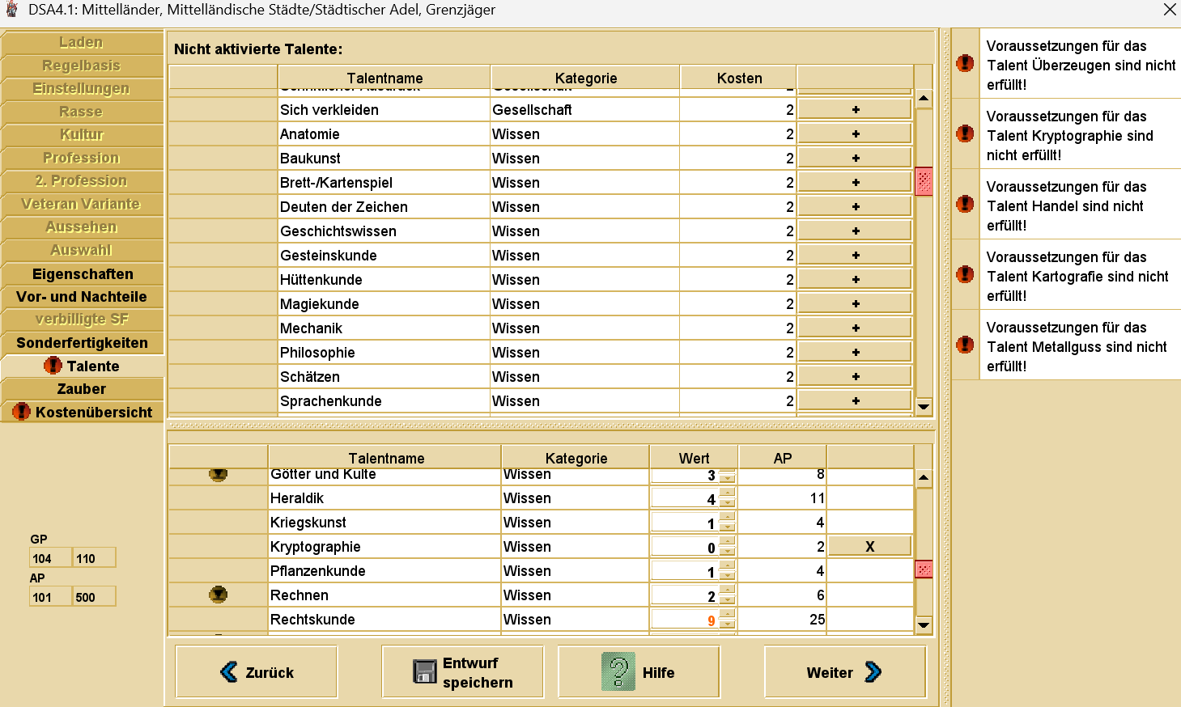
Task: Click the warning icon beside Kryptographie message
Action: pos(965,133)
